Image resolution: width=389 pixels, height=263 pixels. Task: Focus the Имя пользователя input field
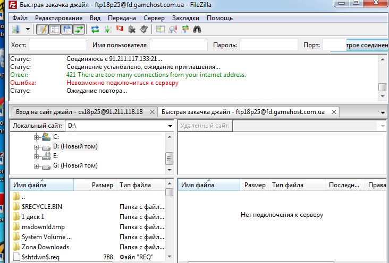[179, 45]
